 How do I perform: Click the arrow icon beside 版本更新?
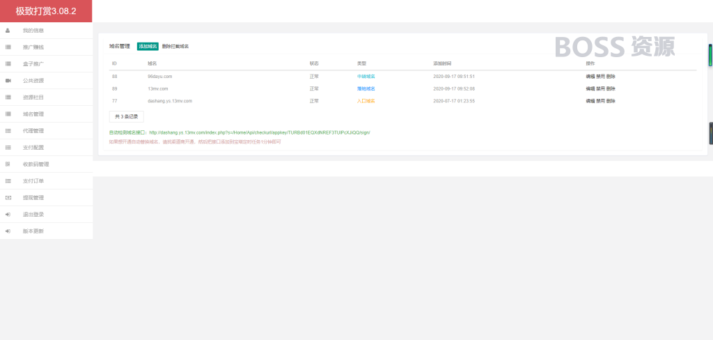(8, 231)
